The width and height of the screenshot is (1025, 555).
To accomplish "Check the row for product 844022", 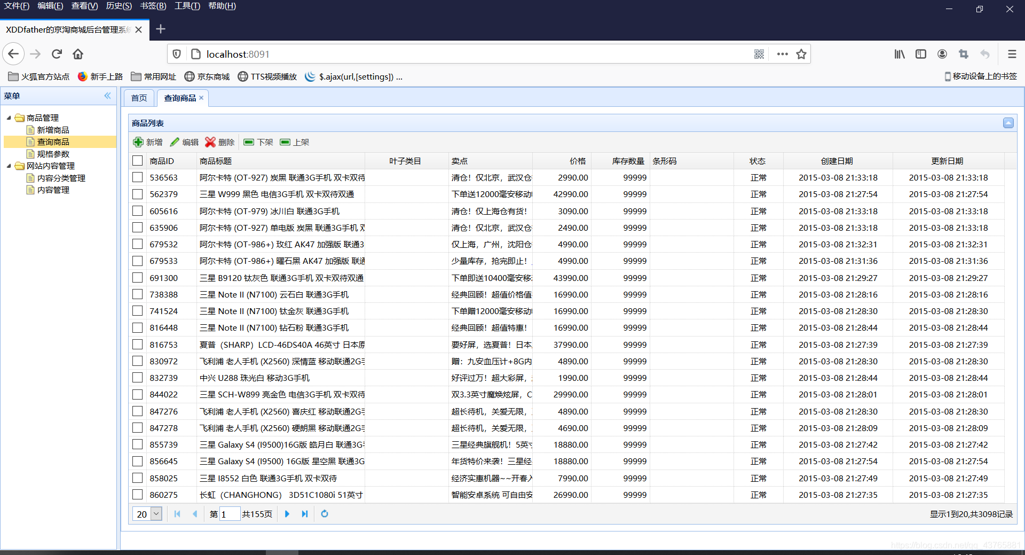I will (x=138, y=394).
